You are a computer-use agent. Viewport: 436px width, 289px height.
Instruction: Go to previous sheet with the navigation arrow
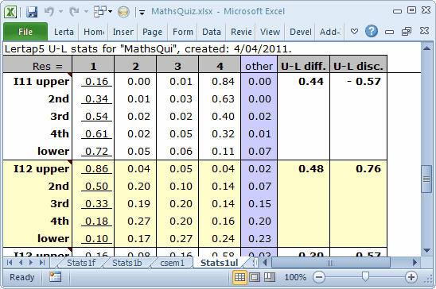(21, 262)
